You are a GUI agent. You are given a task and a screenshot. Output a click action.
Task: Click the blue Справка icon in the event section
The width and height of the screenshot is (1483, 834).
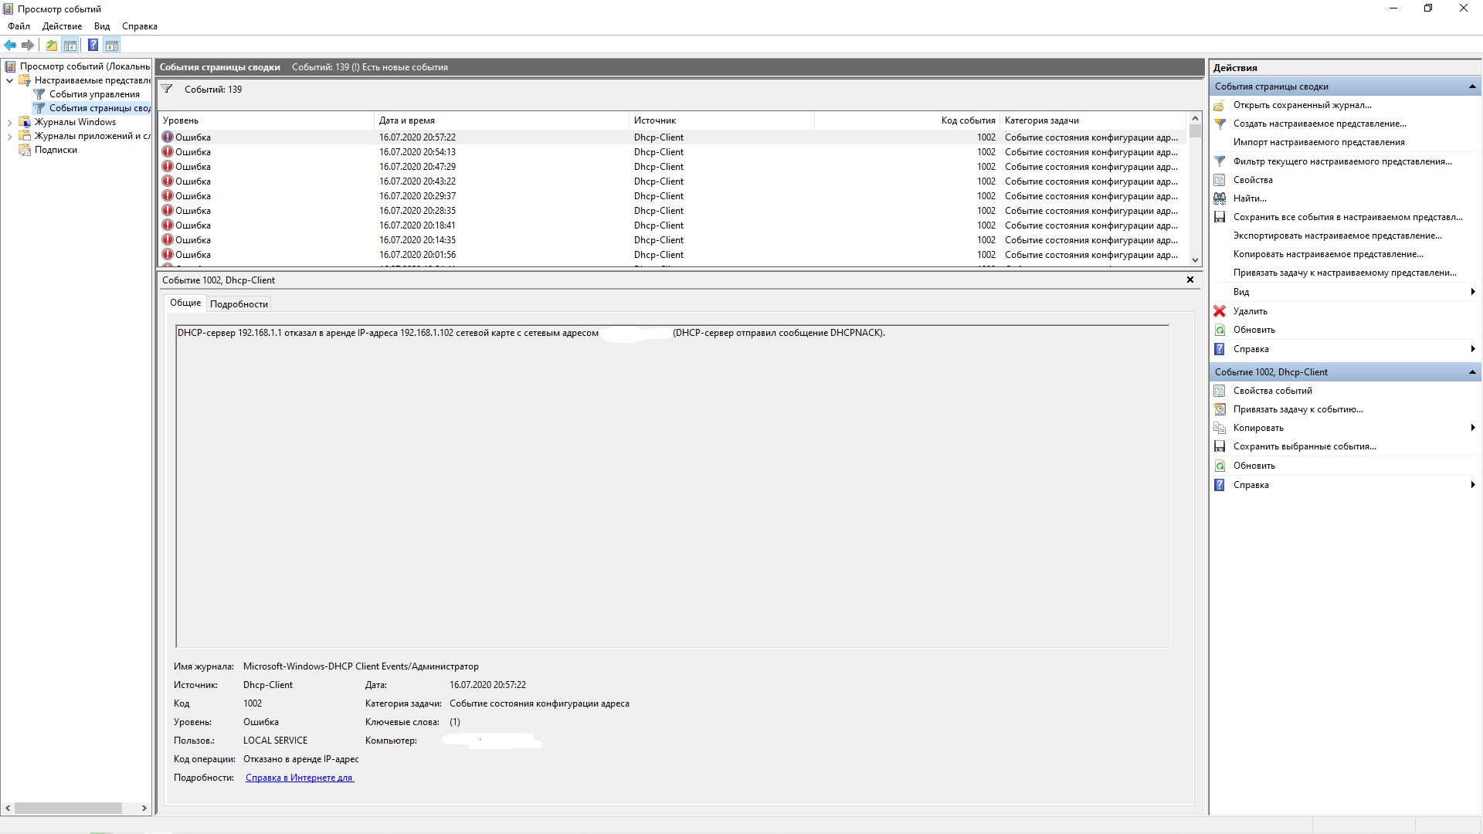click(1220, 485)
